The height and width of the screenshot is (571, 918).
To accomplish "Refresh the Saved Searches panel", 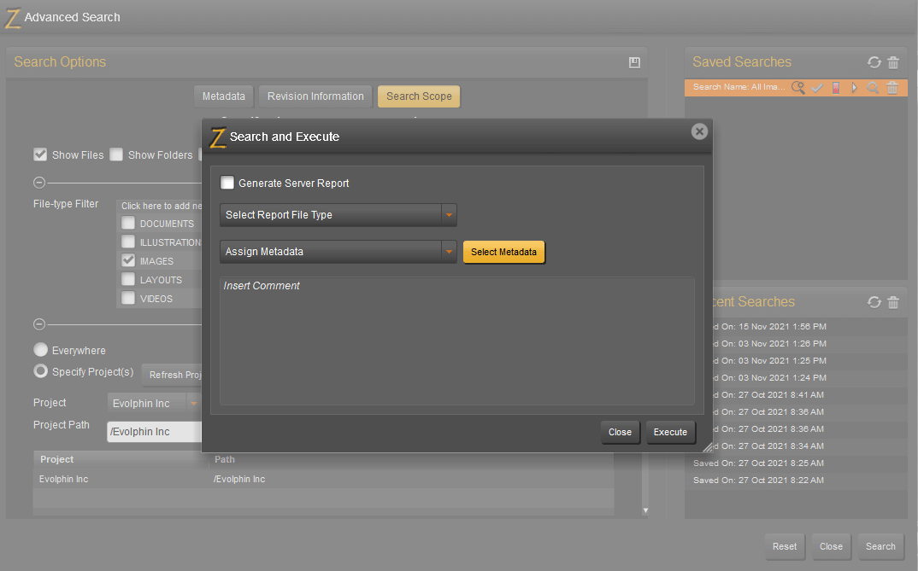I will pyautogui.click(x=874, y=62).
